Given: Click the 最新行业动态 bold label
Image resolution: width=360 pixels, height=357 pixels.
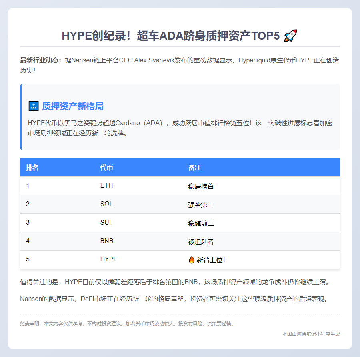Looking at the screenshot, I should pos(41,60).
